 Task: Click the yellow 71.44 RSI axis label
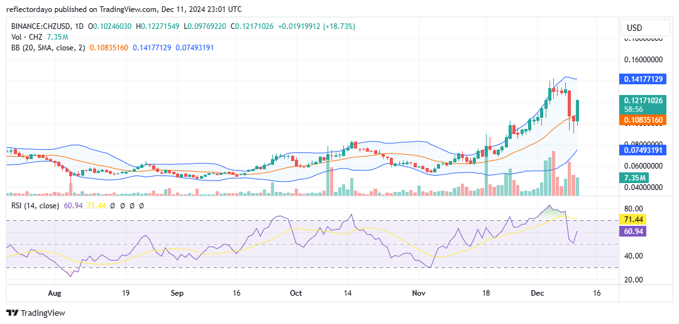pos(634,220)
